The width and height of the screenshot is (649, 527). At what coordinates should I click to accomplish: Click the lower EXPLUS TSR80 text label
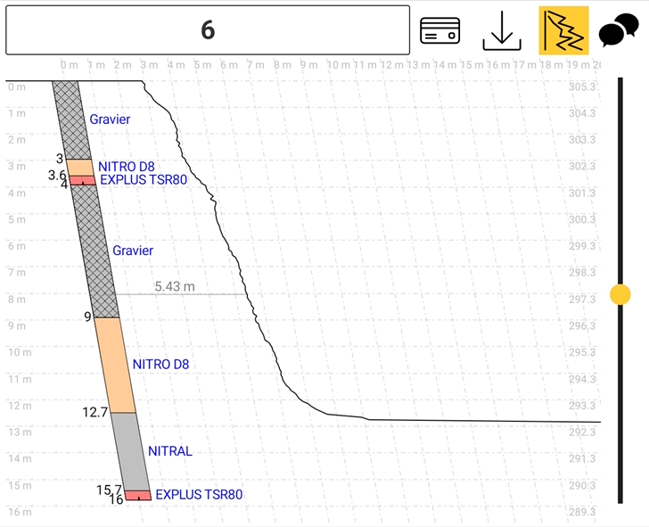[199, 494]
